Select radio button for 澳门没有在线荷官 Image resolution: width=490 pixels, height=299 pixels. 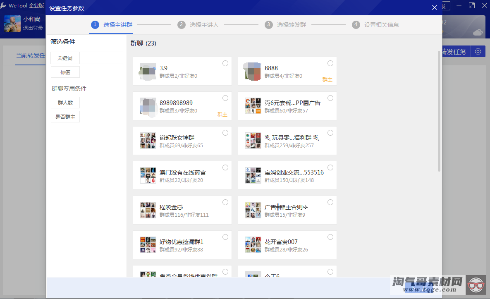click(225, 167)
